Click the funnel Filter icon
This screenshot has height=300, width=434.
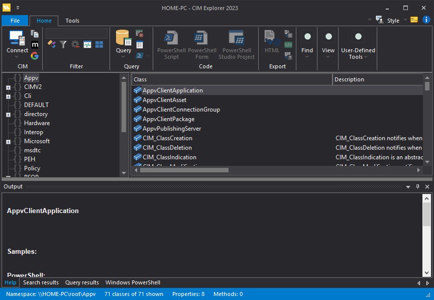pos(63,44)
